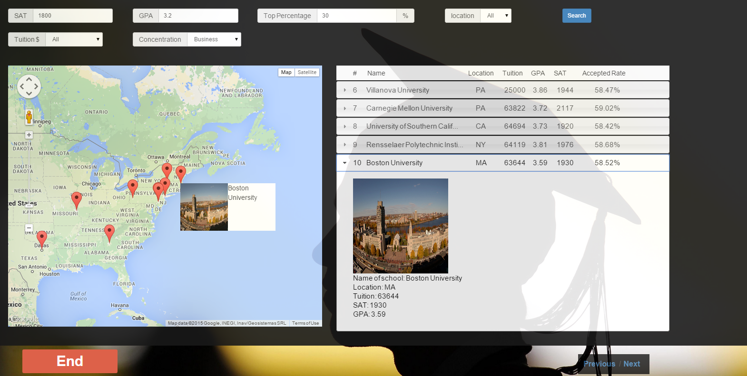This screenshot has height=376, width=747.
Task: Click the 'GPA: 3.59' detail line
Action: click(369, 314)
